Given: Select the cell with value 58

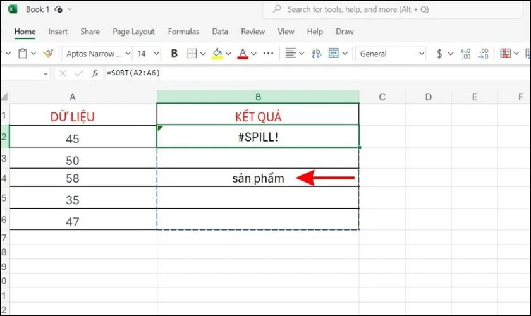Looking at the screenshot, I should [83, 178].
